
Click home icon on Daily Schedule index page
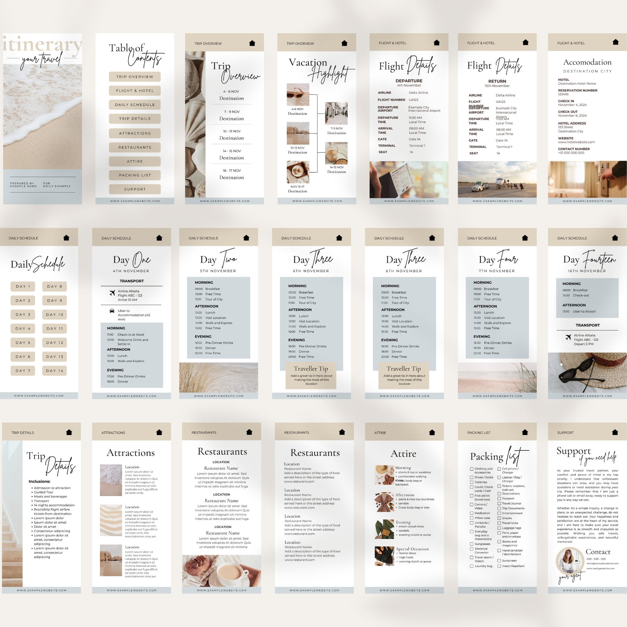pos(66,237)
